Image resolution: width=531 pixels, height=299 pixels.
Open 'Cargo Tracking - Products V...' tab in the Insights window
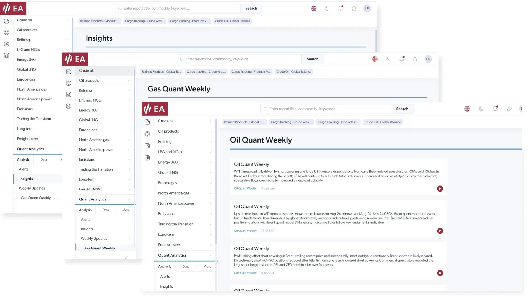tap(189, 21)
